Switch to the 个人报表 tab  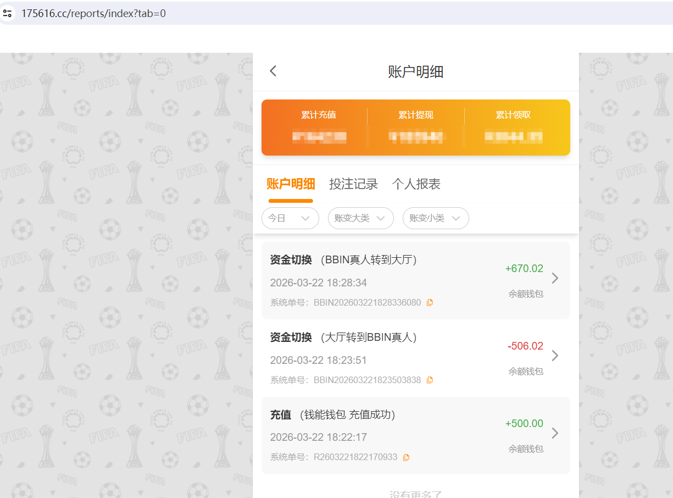pos(416,184)
